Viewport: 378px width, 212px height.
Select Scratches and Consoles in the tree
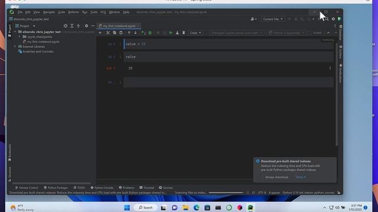point(36,51)
